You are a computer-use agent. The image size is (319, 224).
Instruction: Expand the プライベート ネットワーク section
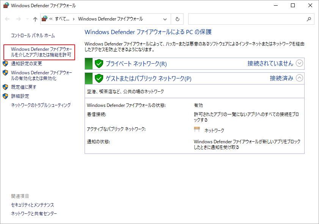tap(299, 63)
